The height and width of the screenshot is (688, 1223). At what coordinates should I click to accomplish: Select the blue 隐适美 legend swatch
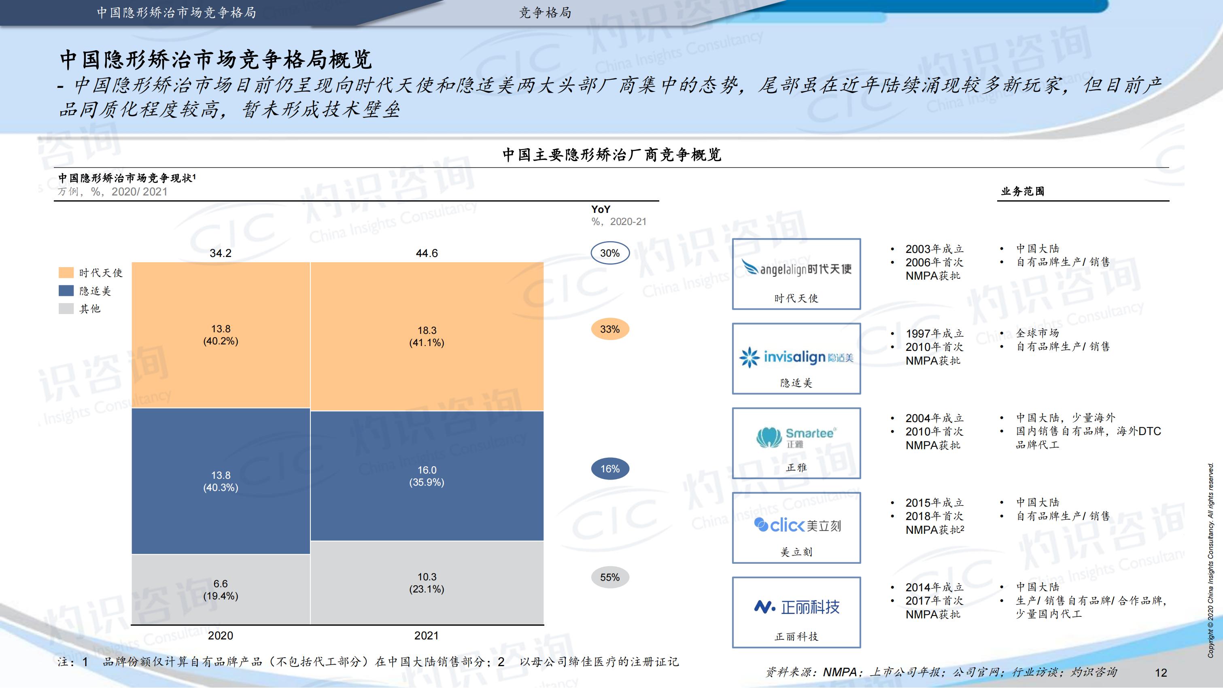click(x=66, y=291)
